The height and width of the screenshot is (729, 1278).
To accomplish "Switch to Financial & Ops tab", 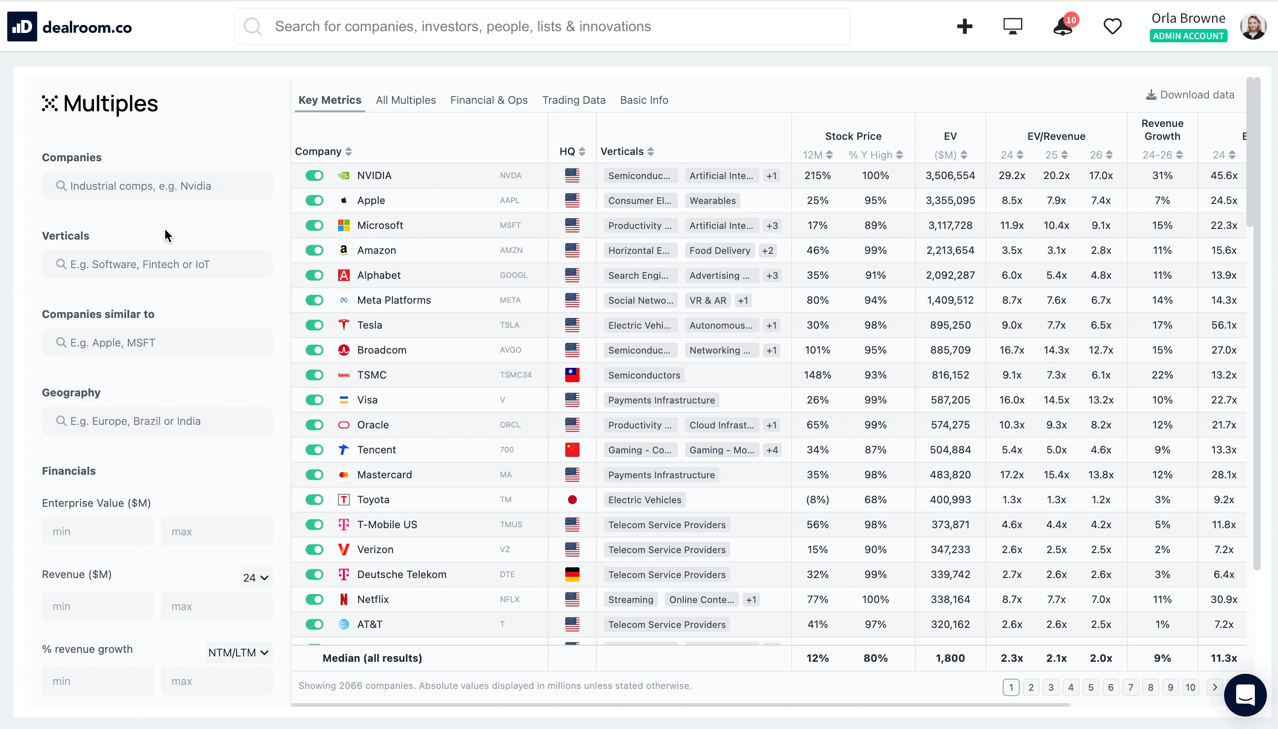I will (489, 100).
